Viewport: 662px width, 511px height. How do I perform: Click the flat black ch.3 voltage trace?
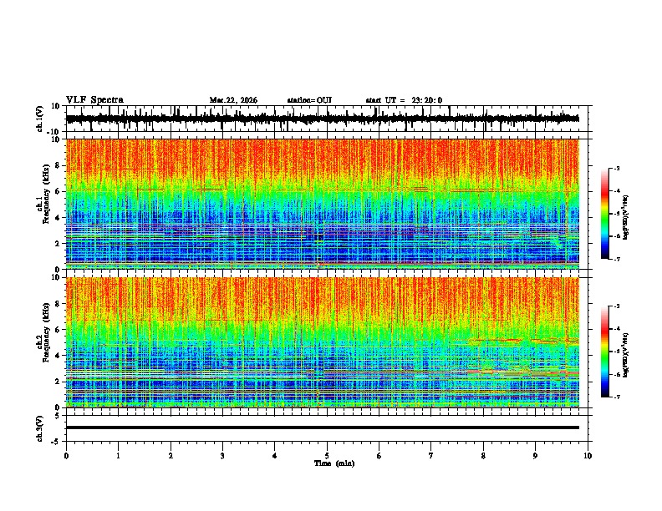pos(323,428)
